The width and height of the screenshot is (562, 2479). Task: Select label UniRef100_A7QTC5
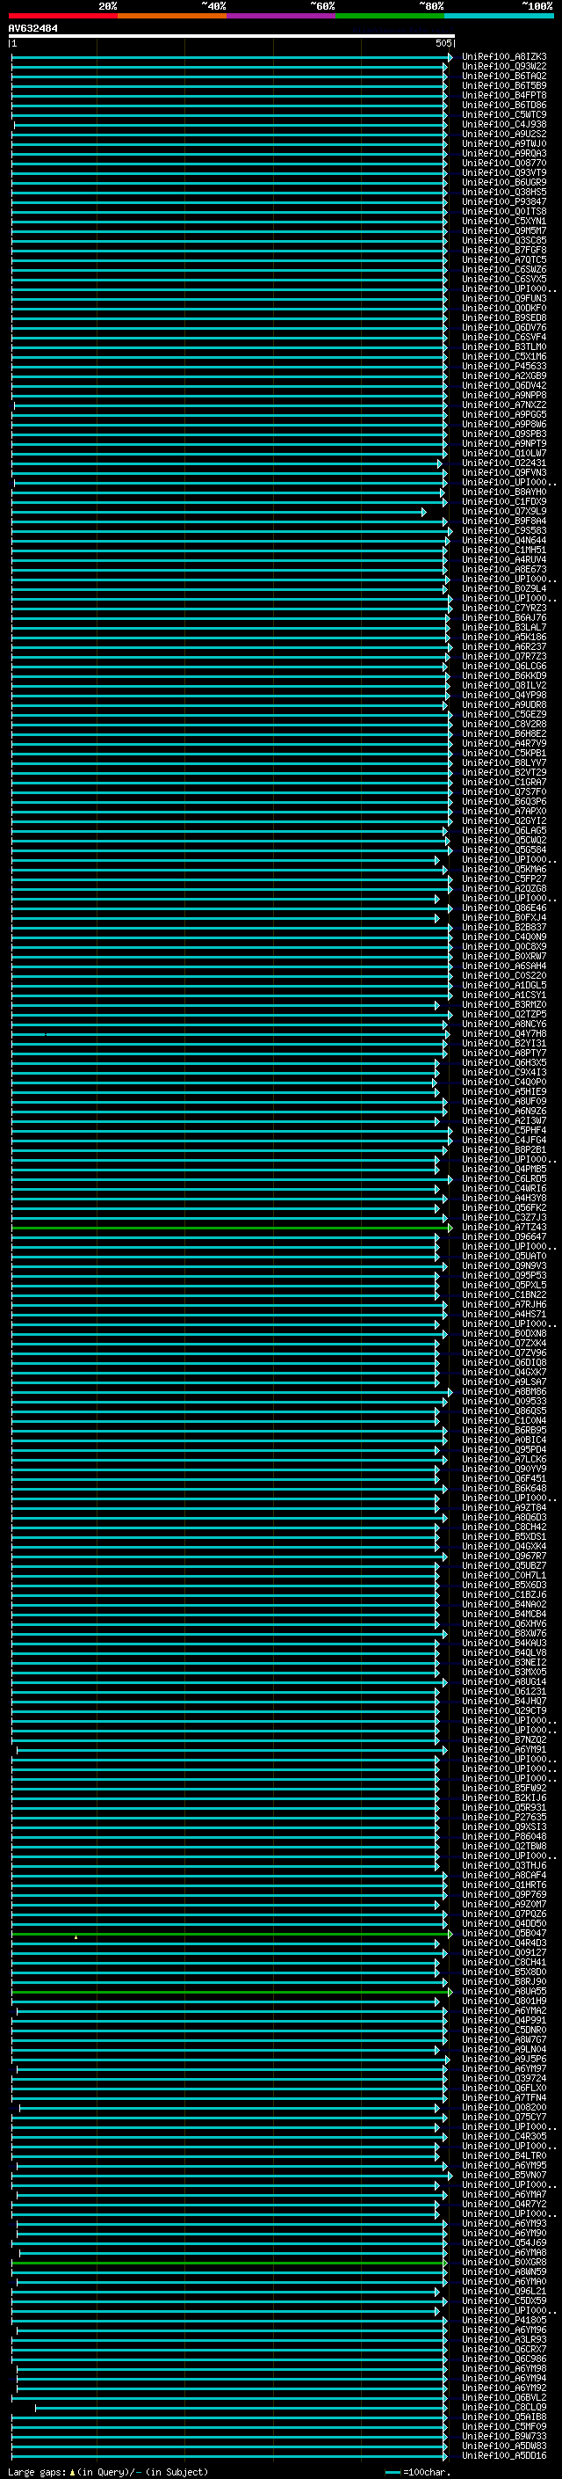point(504,259)
